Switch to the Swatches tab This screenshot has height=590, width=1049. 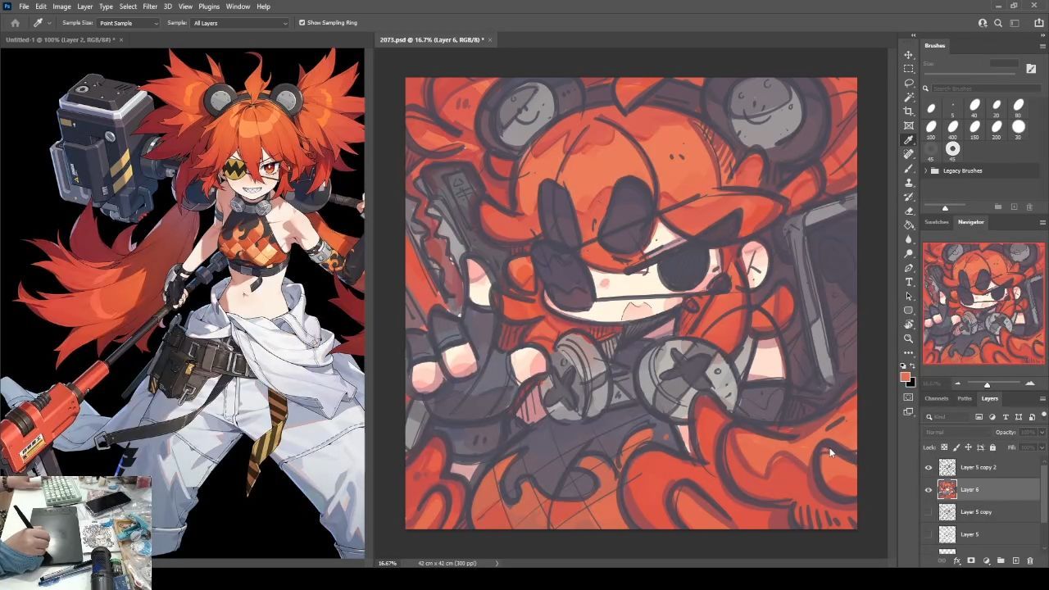coord(936,222)
